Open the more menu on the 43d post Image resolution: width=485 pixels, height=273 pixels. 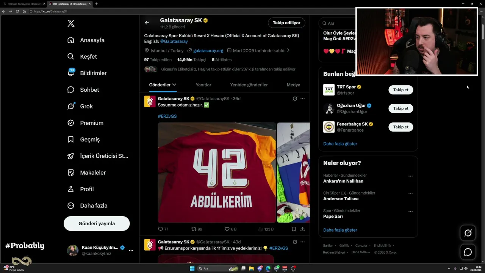[302, 242]
